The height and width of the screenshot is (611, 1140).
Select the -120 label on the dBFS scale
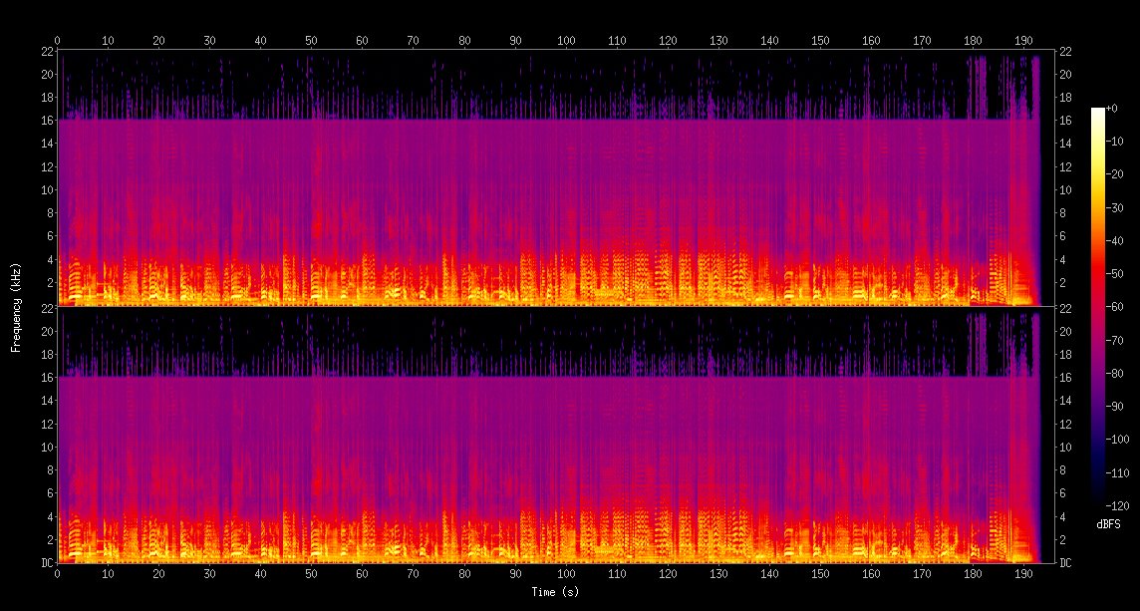1117,505
